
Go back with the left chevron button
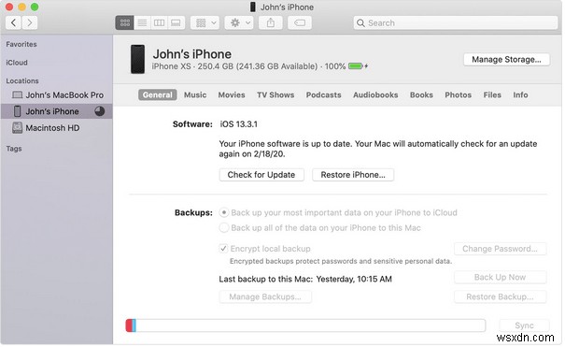click(13, 22)
